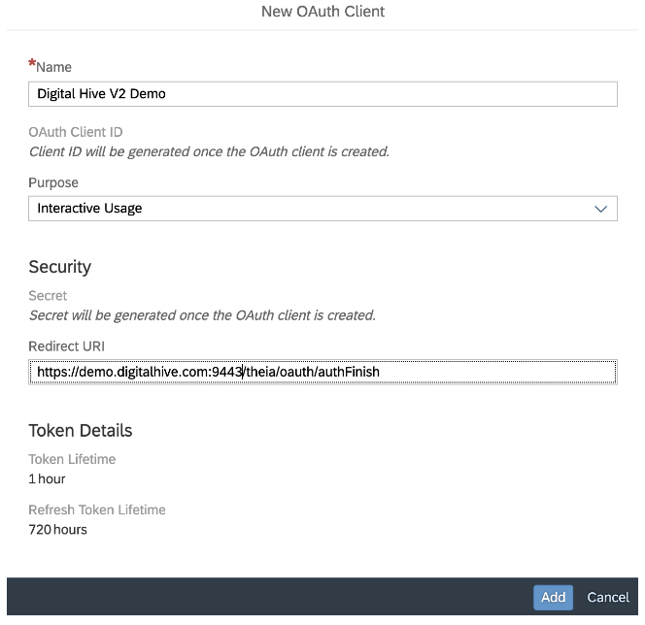This screenshot has height=625, width=645.
Task: Click the Security section heading
Action: pyautogui.click(x=60, y=266)
